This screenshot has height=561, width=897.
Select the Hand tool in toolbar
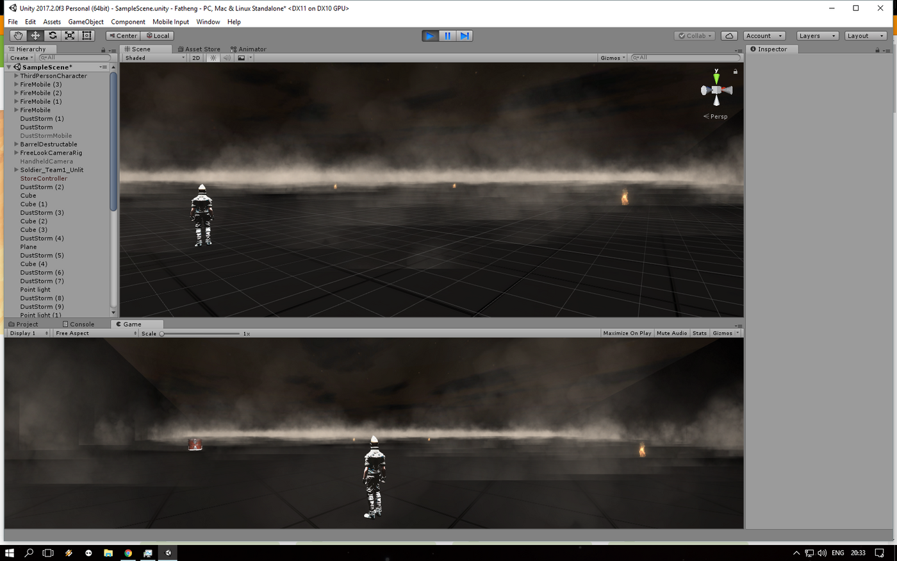click(18, 36)
